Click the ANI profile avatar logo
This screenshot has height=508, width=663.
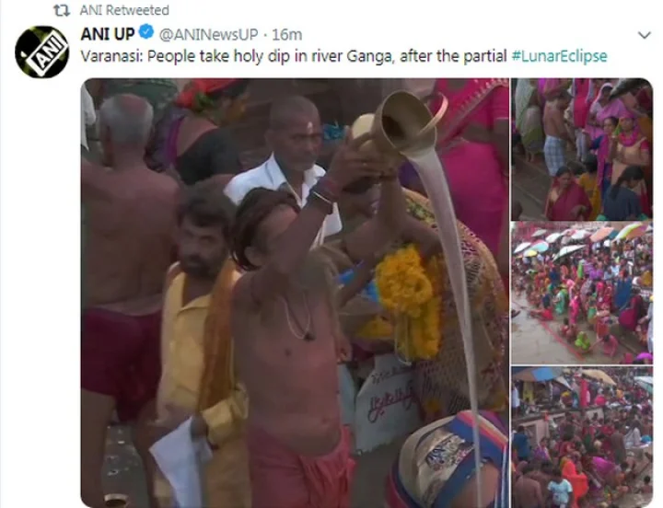point(41,52)
